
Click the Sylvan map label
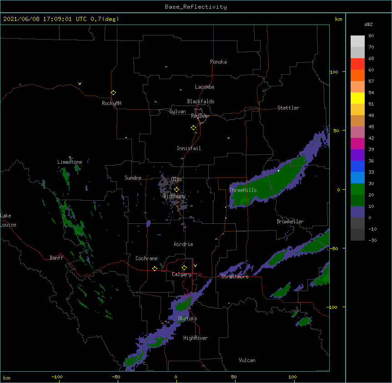177,111
